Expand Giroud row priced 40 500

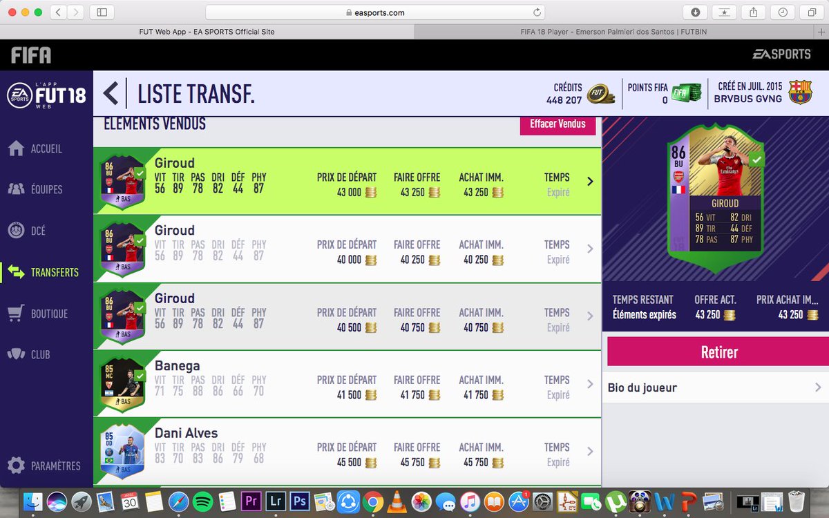pyautogui.click(x=590, y=316)
